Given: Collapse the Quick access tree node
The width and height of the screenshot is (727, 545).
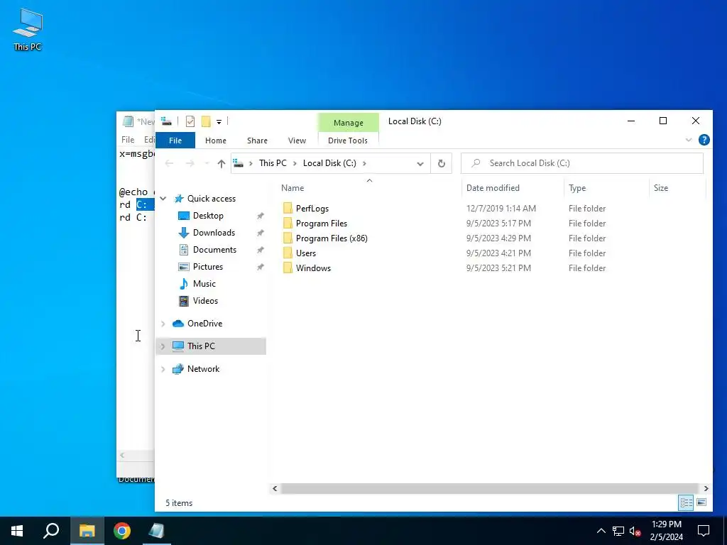Looking at the screenshot, I should click(163, 199).
